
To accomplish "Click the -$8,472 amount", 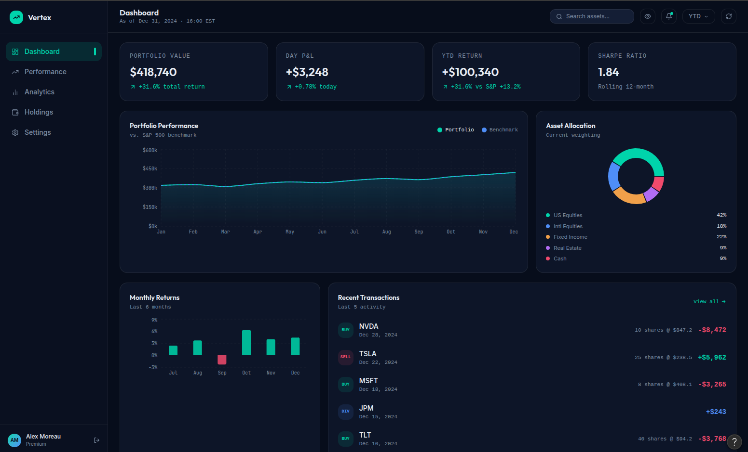I will pyautogui.click(x=712, y=330).
